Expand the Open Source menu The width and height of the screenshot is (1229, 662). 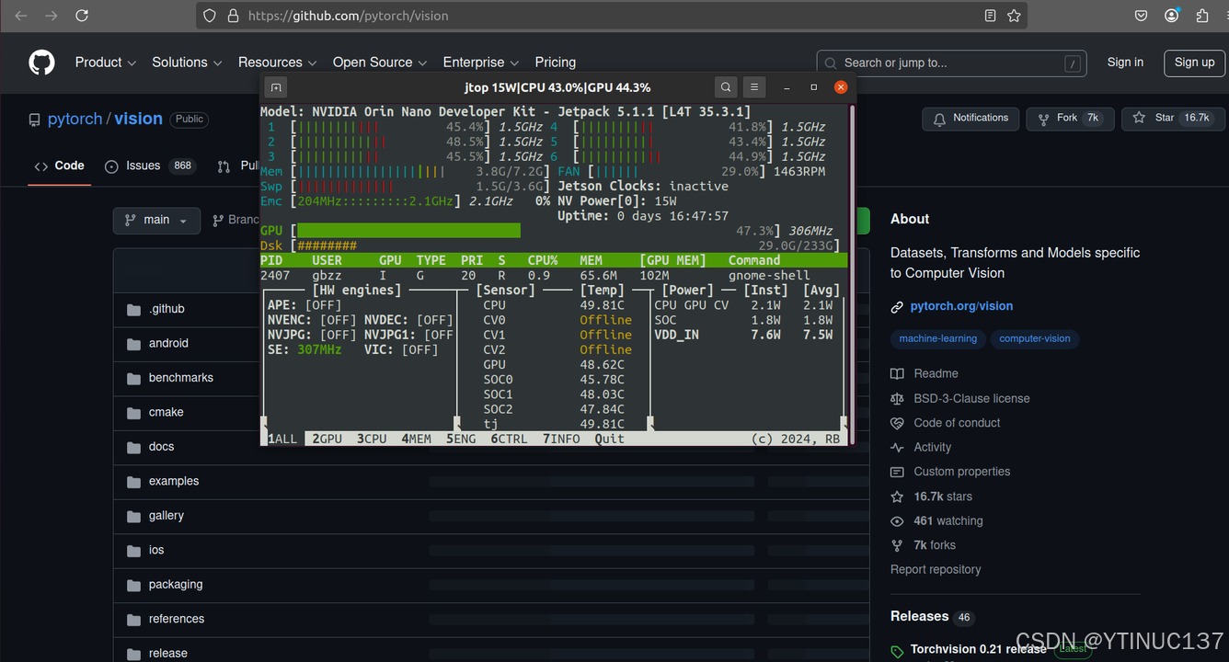coord(380,63)
